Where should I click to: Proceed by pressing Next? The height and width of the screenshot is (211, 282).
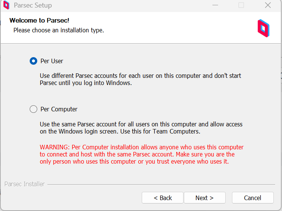tap(205, 198)
